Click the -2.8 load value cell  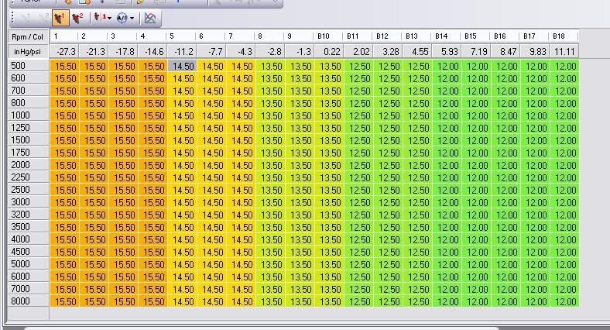[x=270, y=51]
